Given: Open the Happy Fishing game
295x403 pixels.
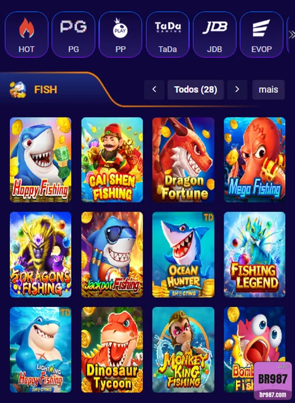Looking at the screenshot, I should (41, 159).
